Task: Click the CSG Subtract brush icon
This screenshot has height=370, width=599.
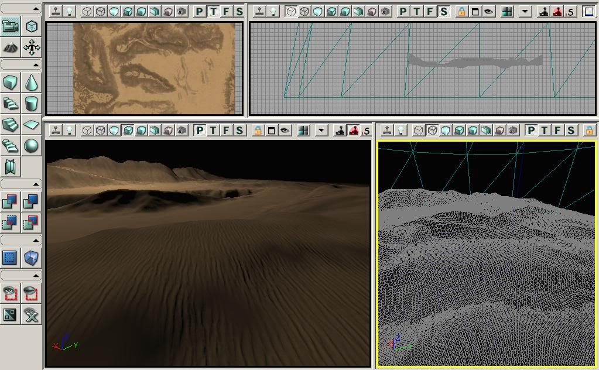Action: 31,202
